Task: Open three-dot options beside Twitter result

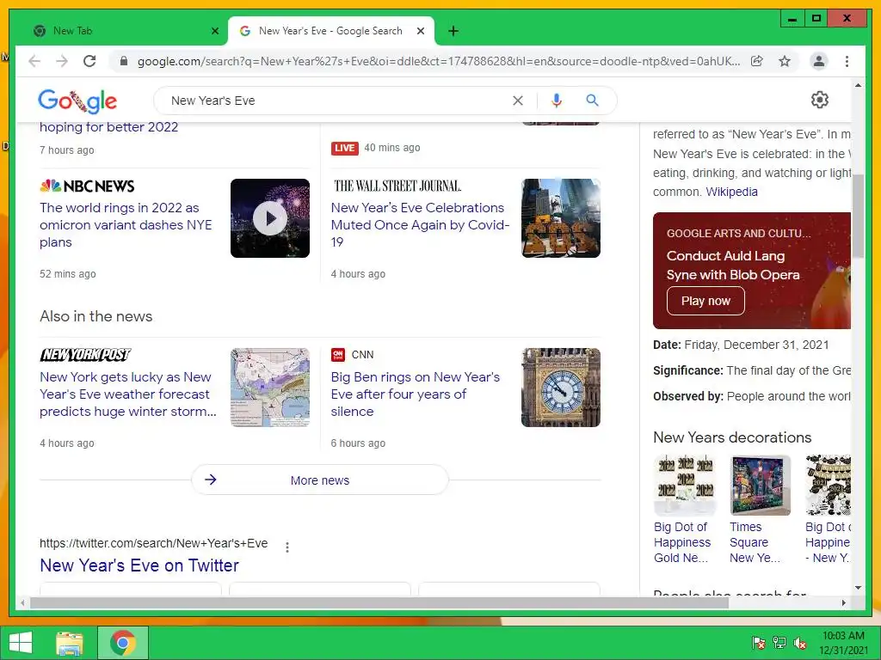Action: click(x=287, y=547)
